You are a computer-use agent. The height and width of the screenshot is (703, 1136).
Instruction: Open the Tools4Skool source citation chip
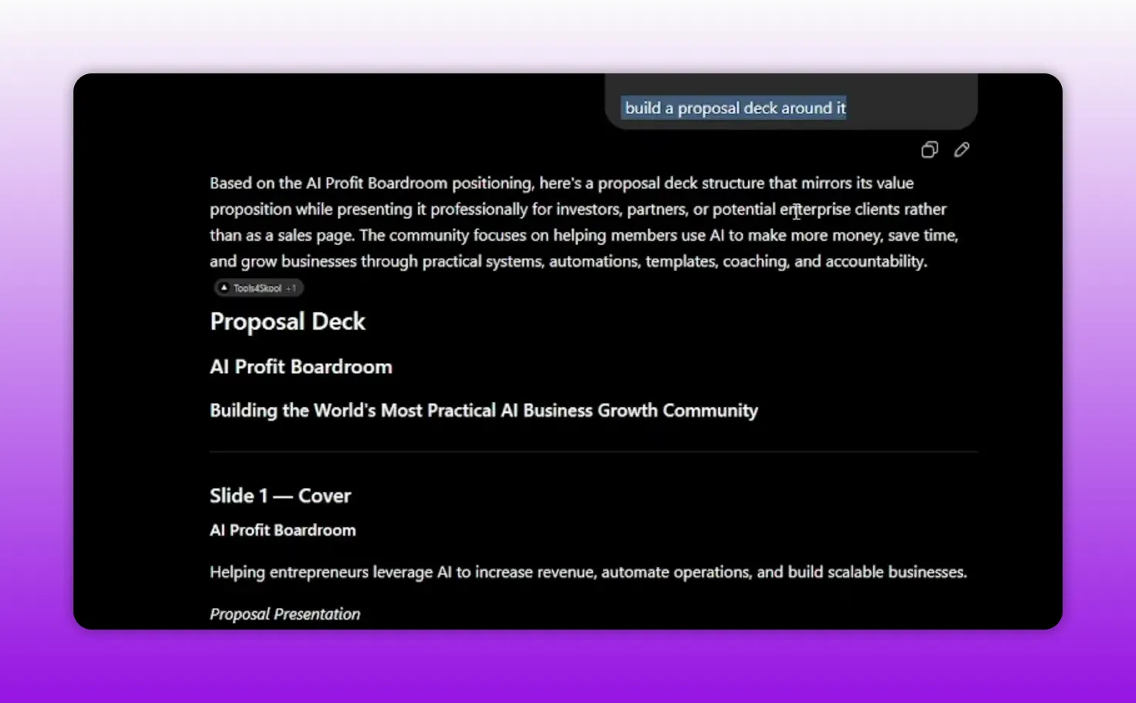259,288
